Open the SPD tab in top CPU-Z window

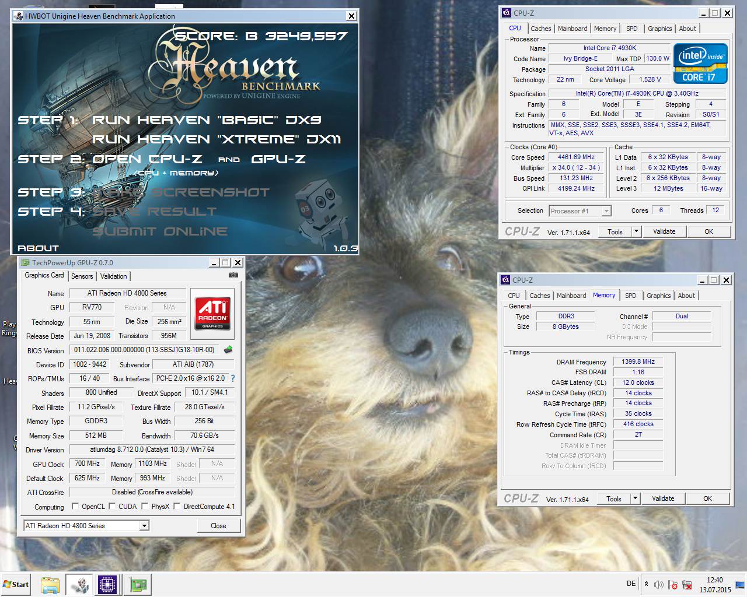632,29
